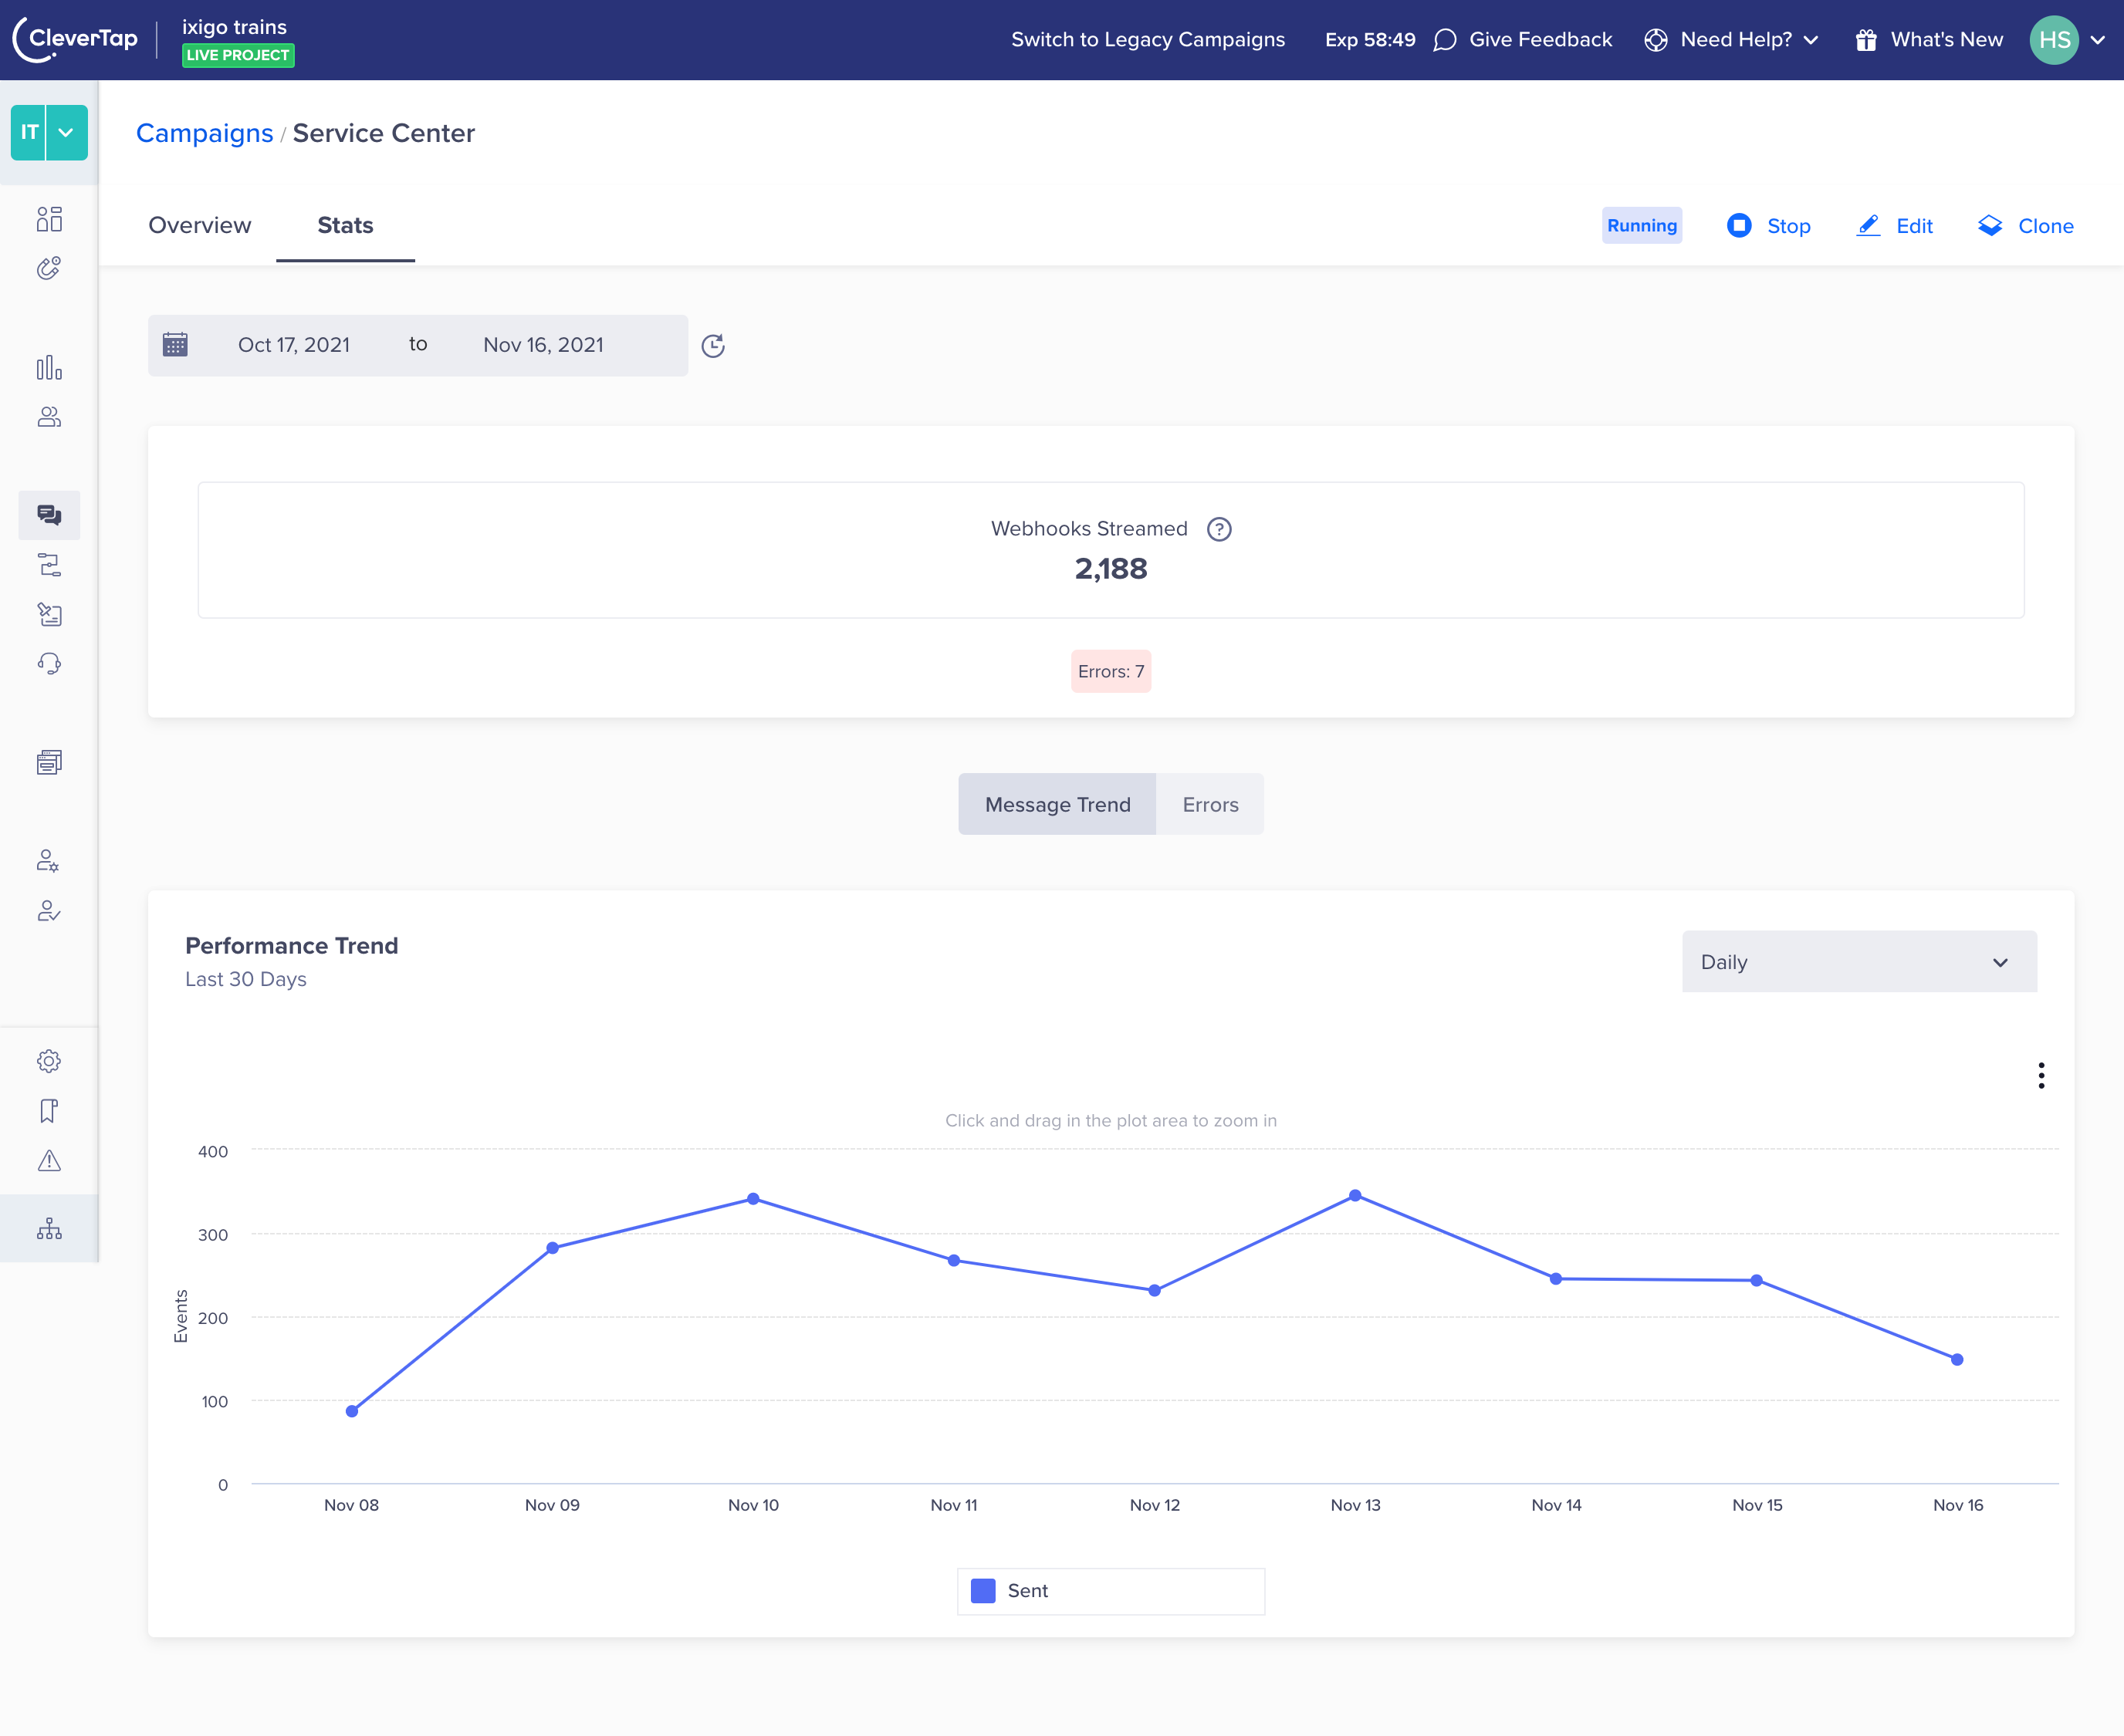This screenshot has height=1736, width=2124.
Task: Open the calendar date picker icon
Action: (175, 345)
